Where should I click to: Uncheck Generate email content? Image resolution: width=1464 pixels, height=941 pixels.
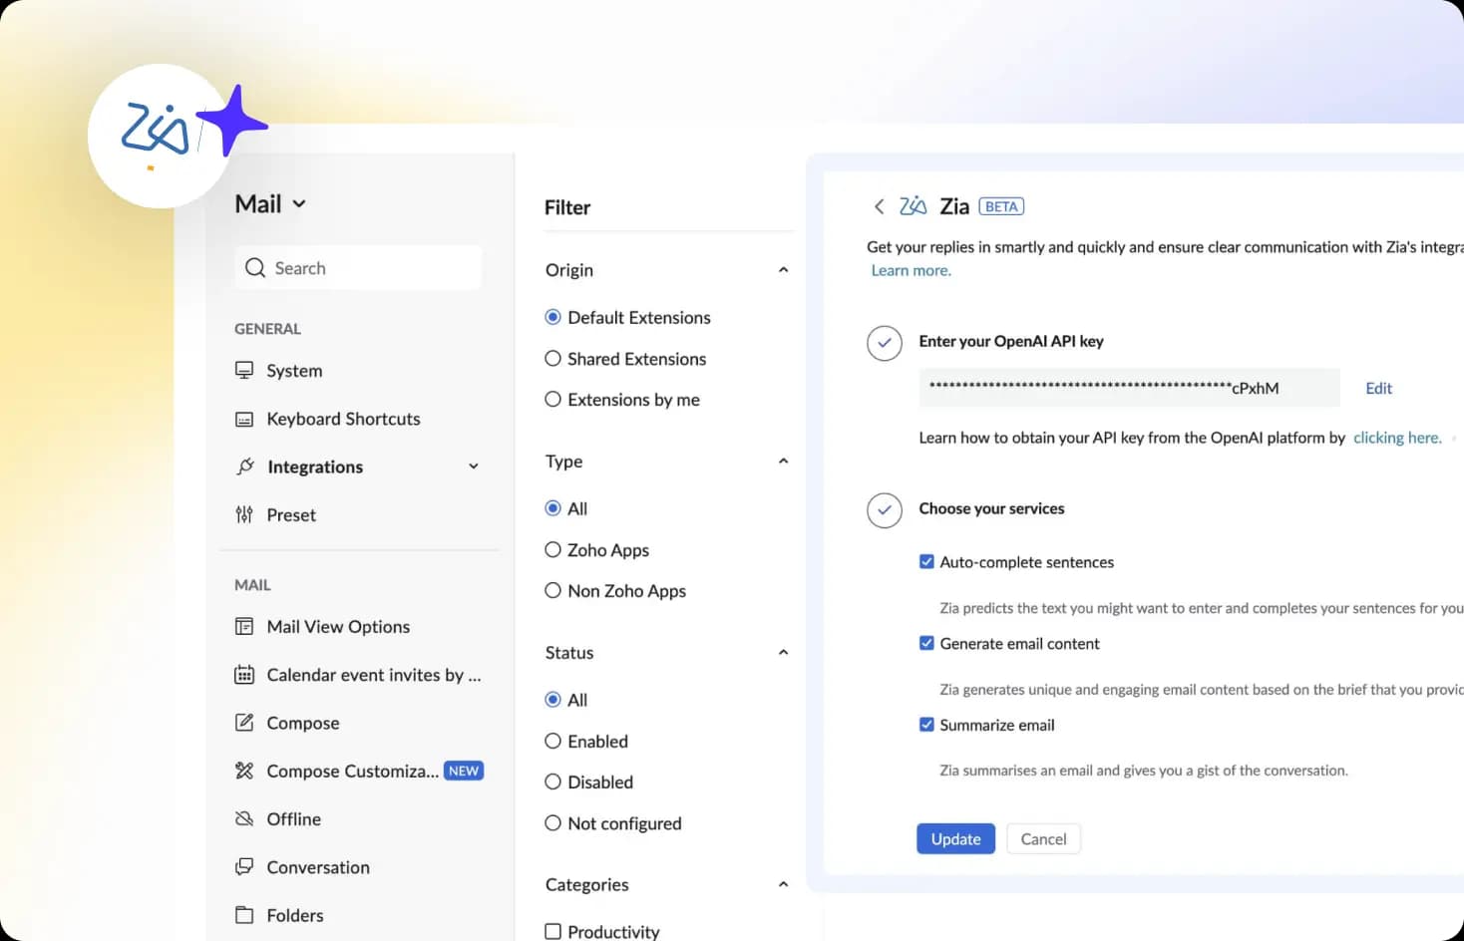[x=926, y=643]
